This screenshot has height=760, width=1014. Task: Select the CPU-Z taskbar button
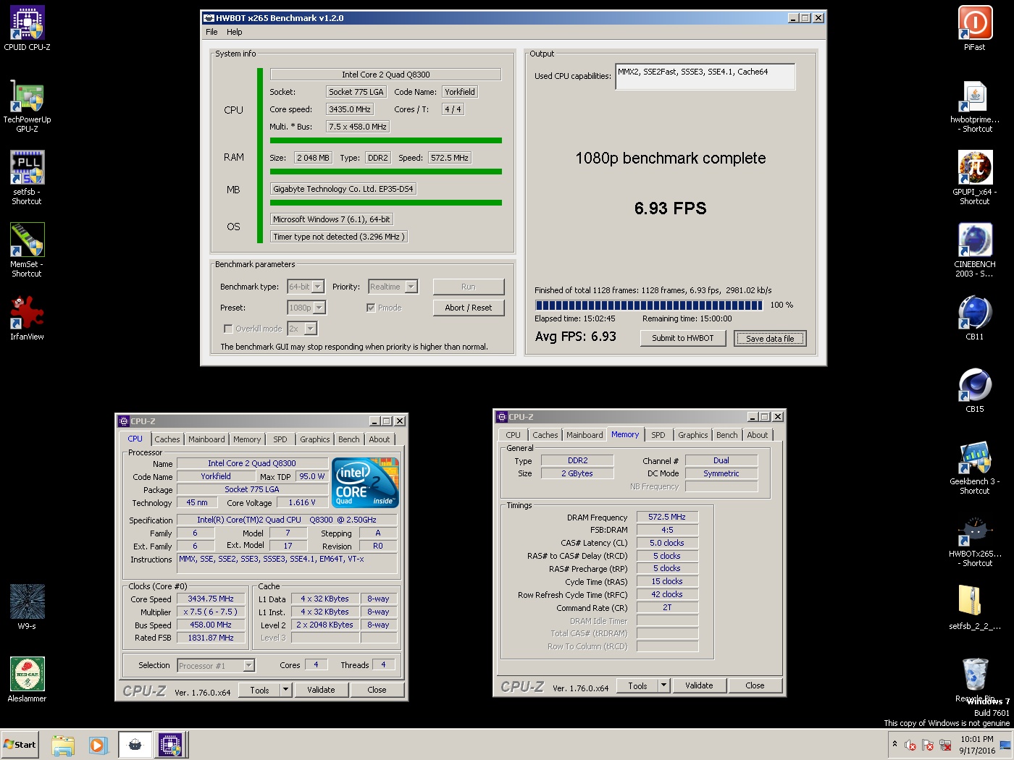pos(170,745)
